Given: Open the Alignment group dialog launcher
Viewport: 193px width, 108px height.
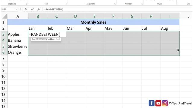Looking at the screenshot, I should pyautogui.click(x=115, y=4).
